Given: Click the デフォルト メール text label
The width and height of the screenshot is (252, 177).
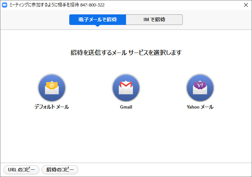Looking at the screenshot, I should click(51, 107).
